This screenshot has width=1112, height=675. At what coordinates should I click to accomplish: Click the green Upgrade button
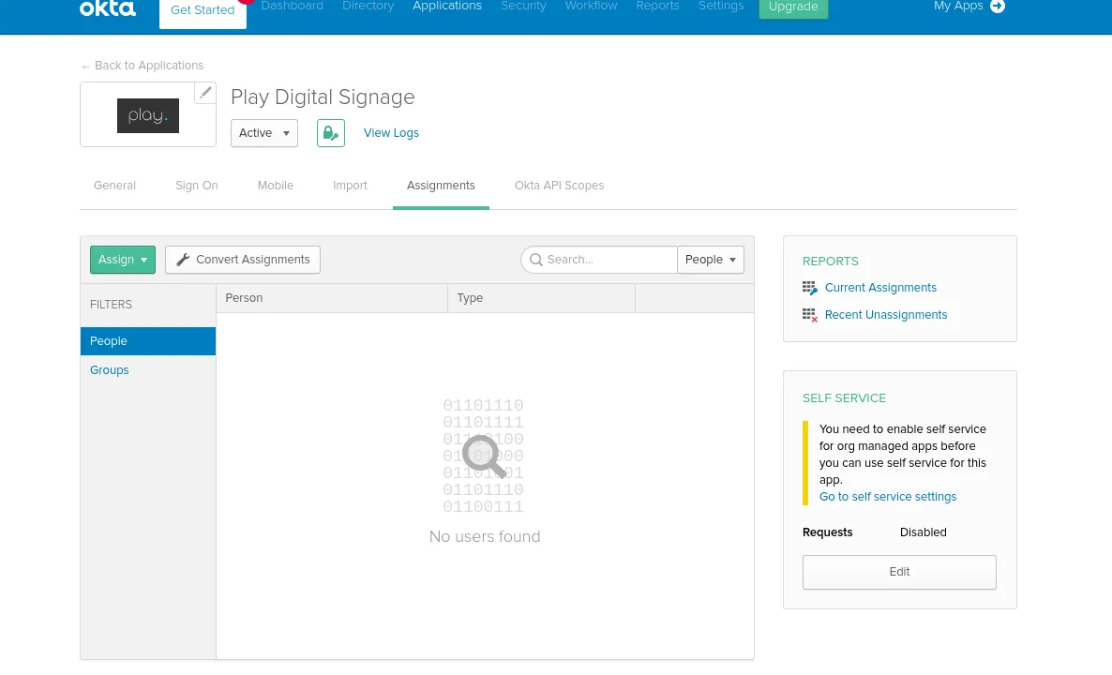point(793,7)
